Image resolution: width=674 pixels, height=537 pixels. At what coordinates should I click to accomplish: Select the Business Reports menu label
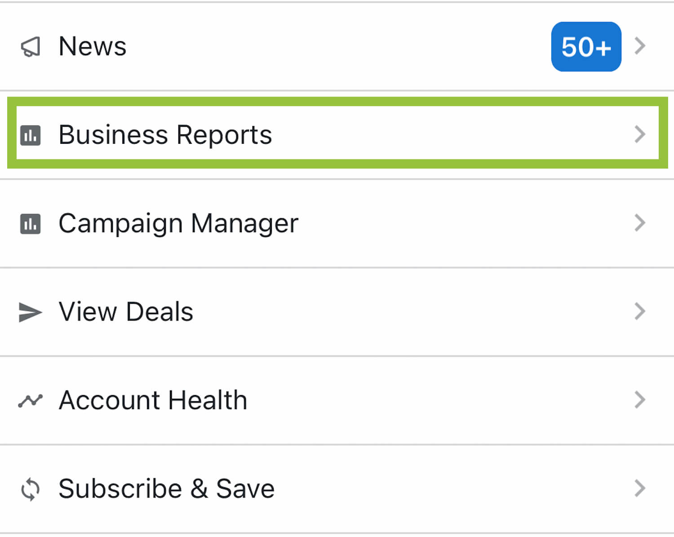[165, 135]
